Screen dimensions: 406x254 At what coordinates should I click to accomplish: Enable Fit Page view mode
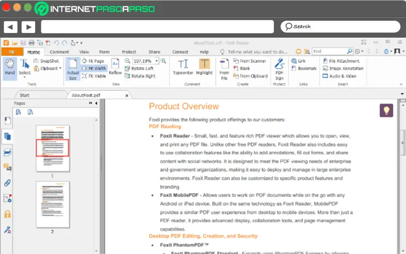point(93,60)
